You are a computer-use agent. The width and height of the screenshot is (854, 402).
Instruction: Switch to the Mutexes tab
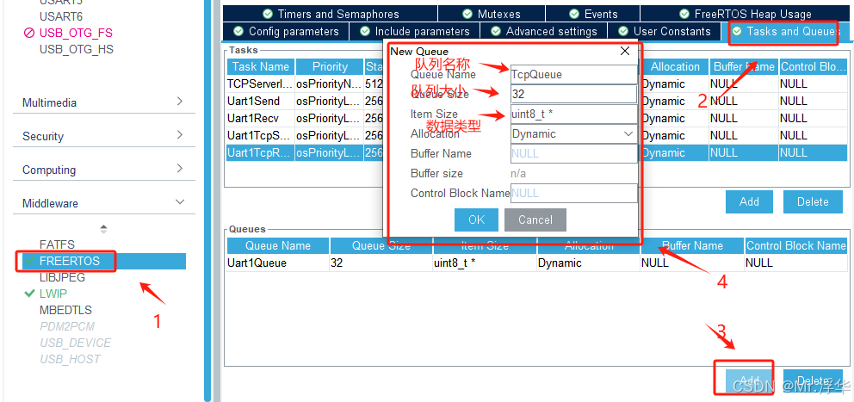(x=492, y=14)
